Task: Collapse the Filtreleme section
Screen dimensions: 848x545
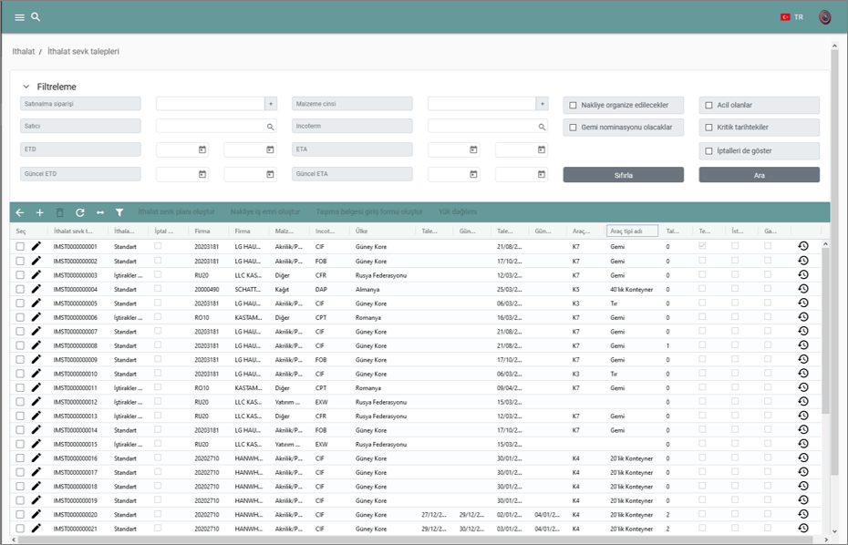Action: click(x=26, y=87)
